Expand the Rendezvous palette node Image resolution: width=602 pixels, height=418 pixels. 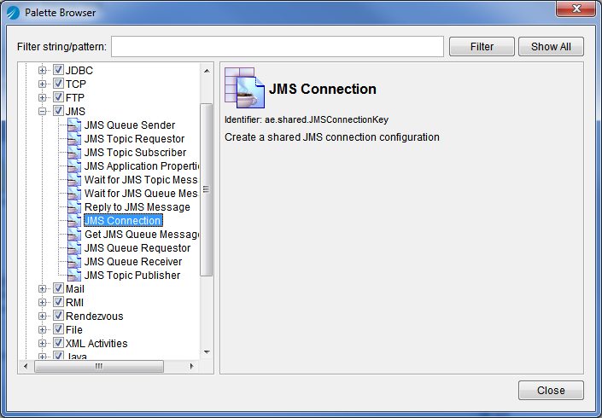(42, 316)
